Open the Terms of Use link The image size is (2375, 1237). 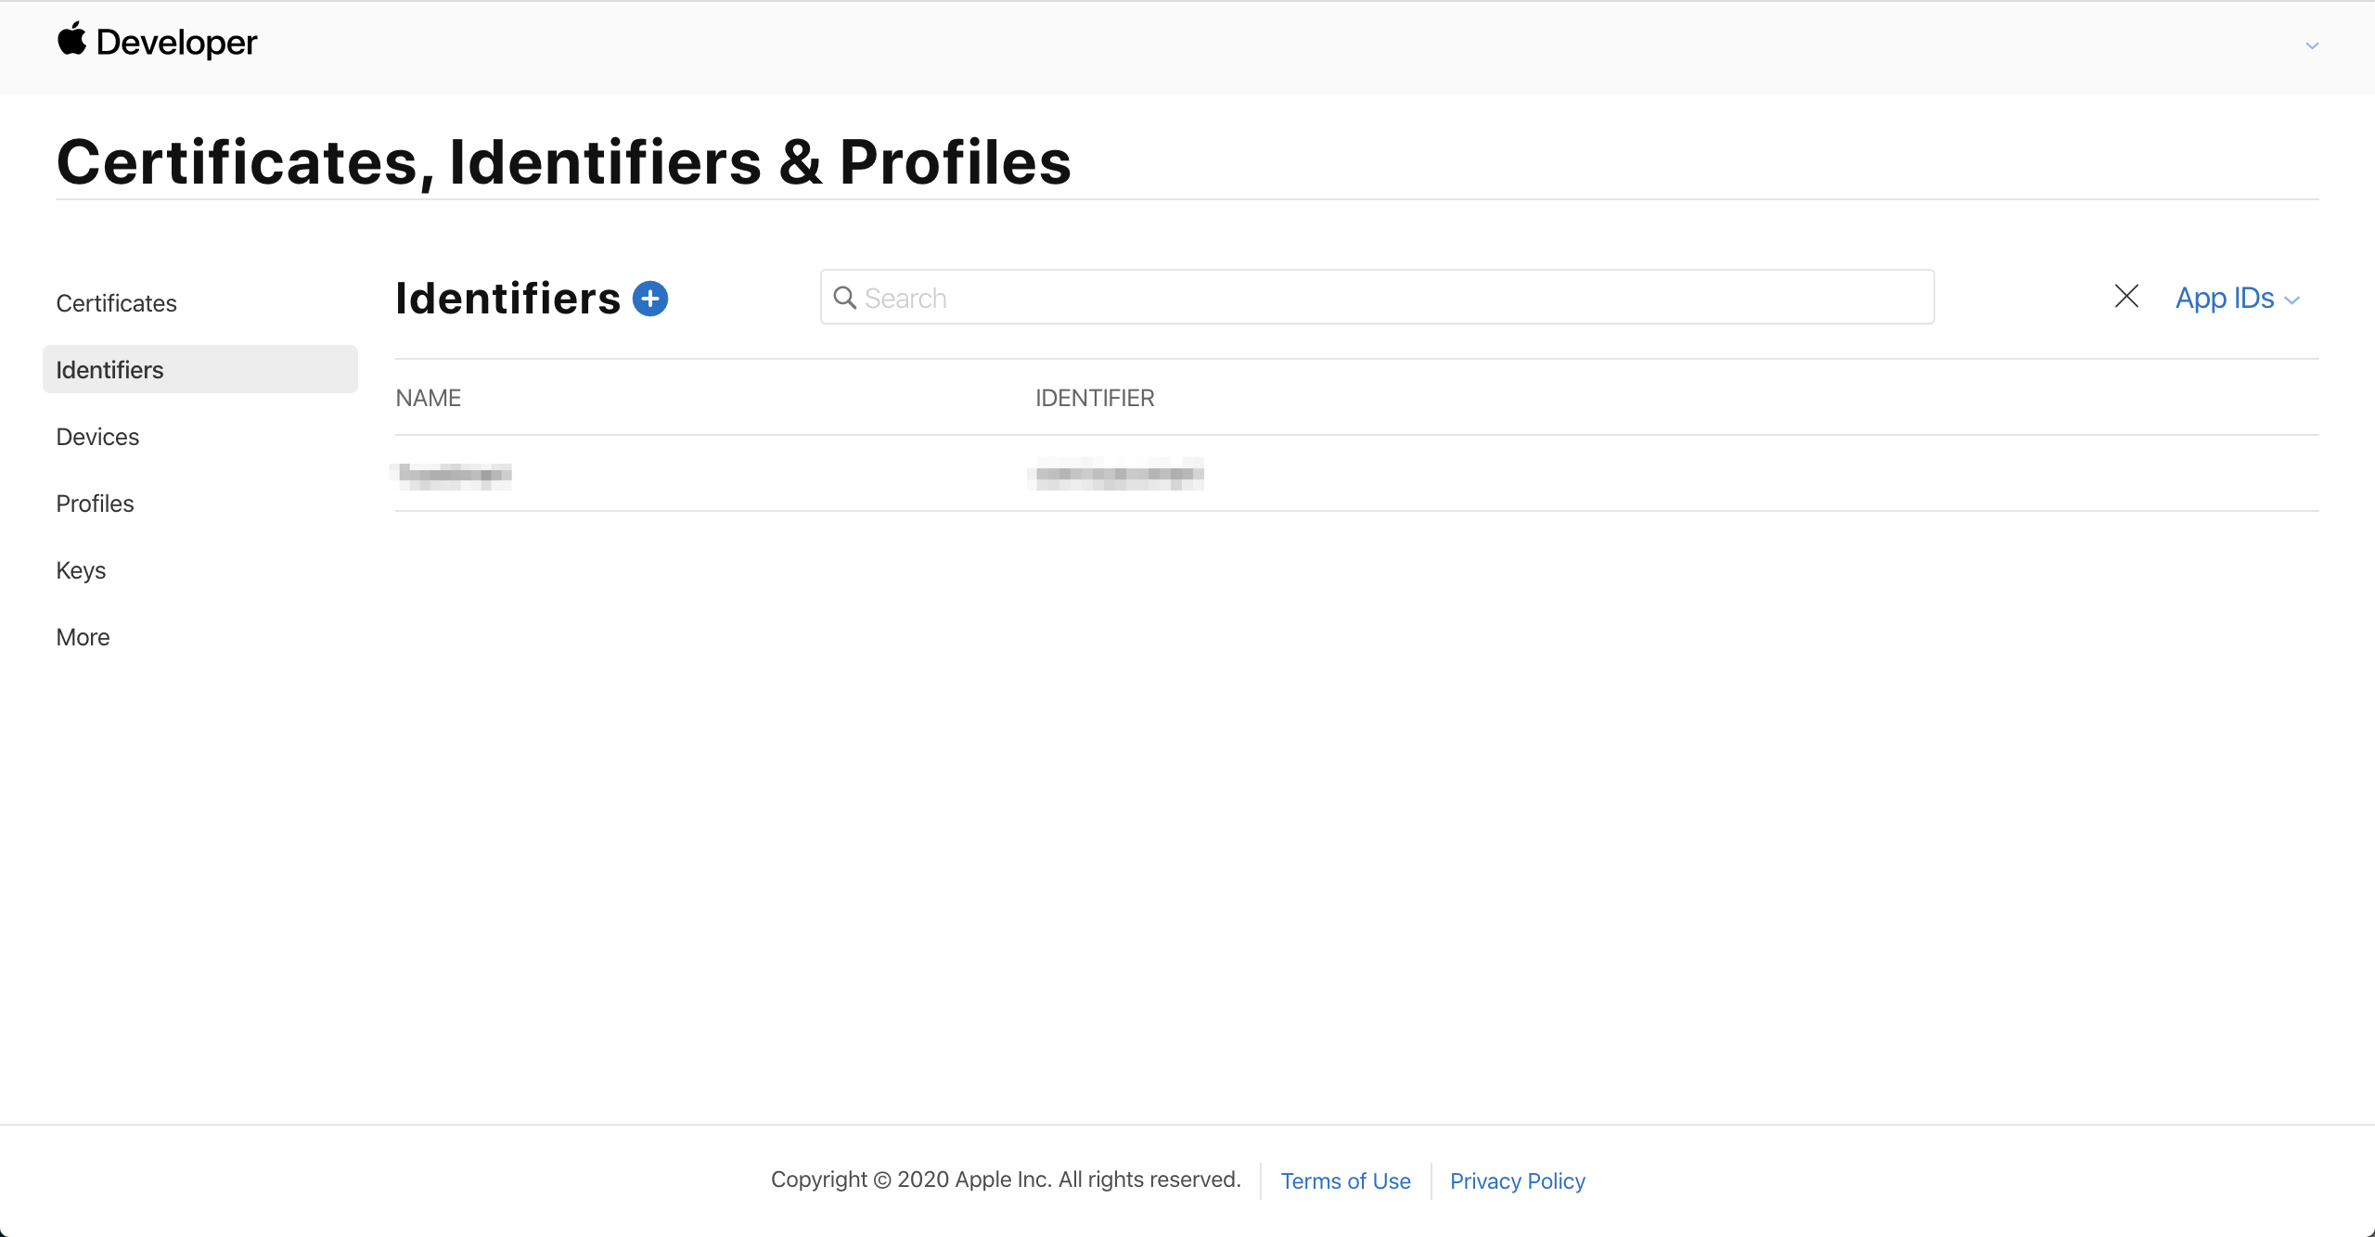click(1345, 1180)
